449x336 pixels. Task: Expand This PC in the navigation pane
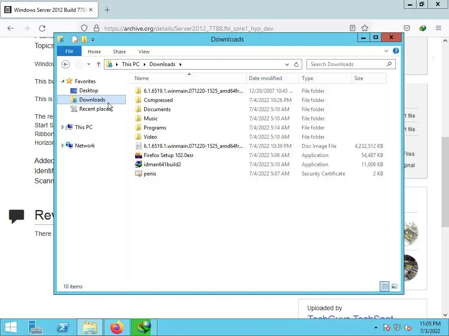(x=63, y=127)
